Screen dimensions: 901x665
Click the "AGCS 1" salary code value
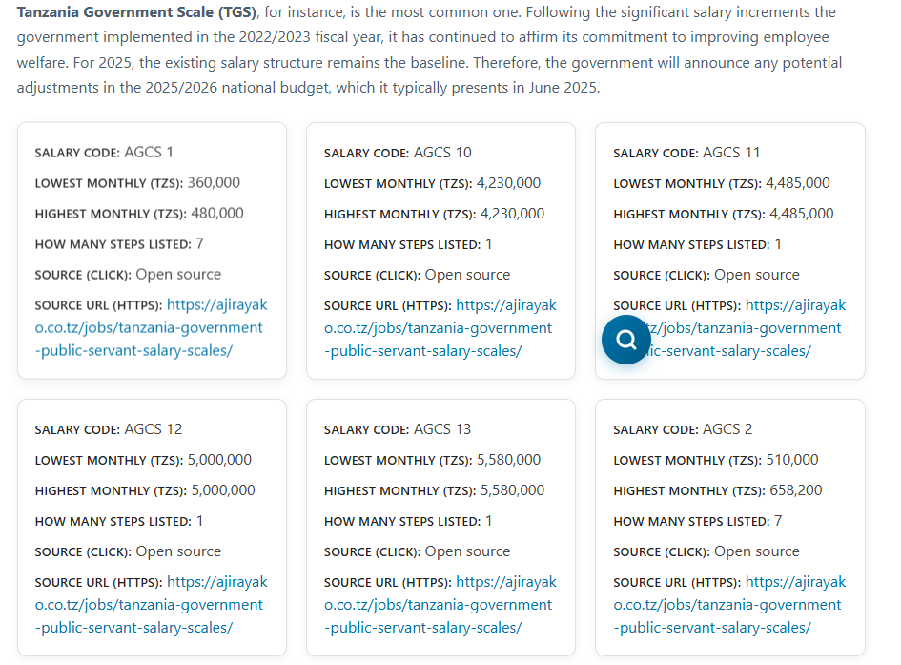click(149, 153)
